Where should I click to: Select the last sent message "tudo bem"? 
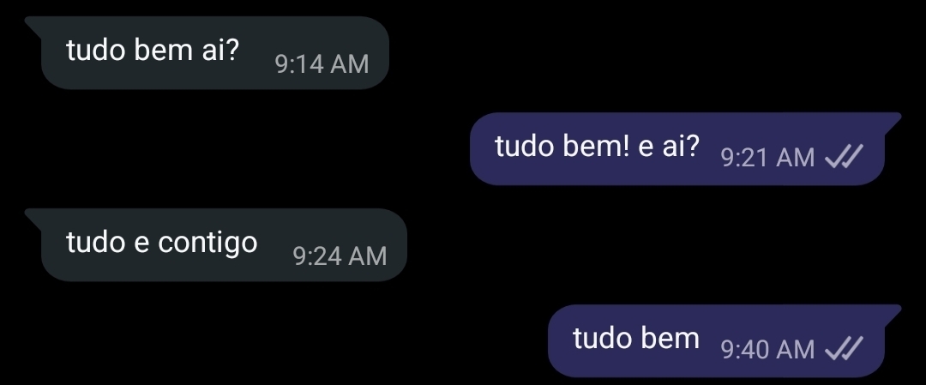click(725, 340)
